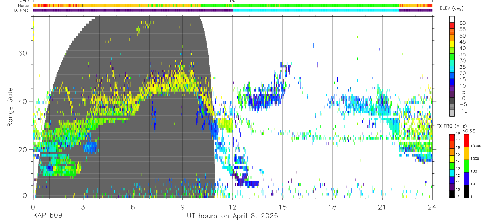Pick the blue swatch in the NOISE colorbar

(466, 179)
